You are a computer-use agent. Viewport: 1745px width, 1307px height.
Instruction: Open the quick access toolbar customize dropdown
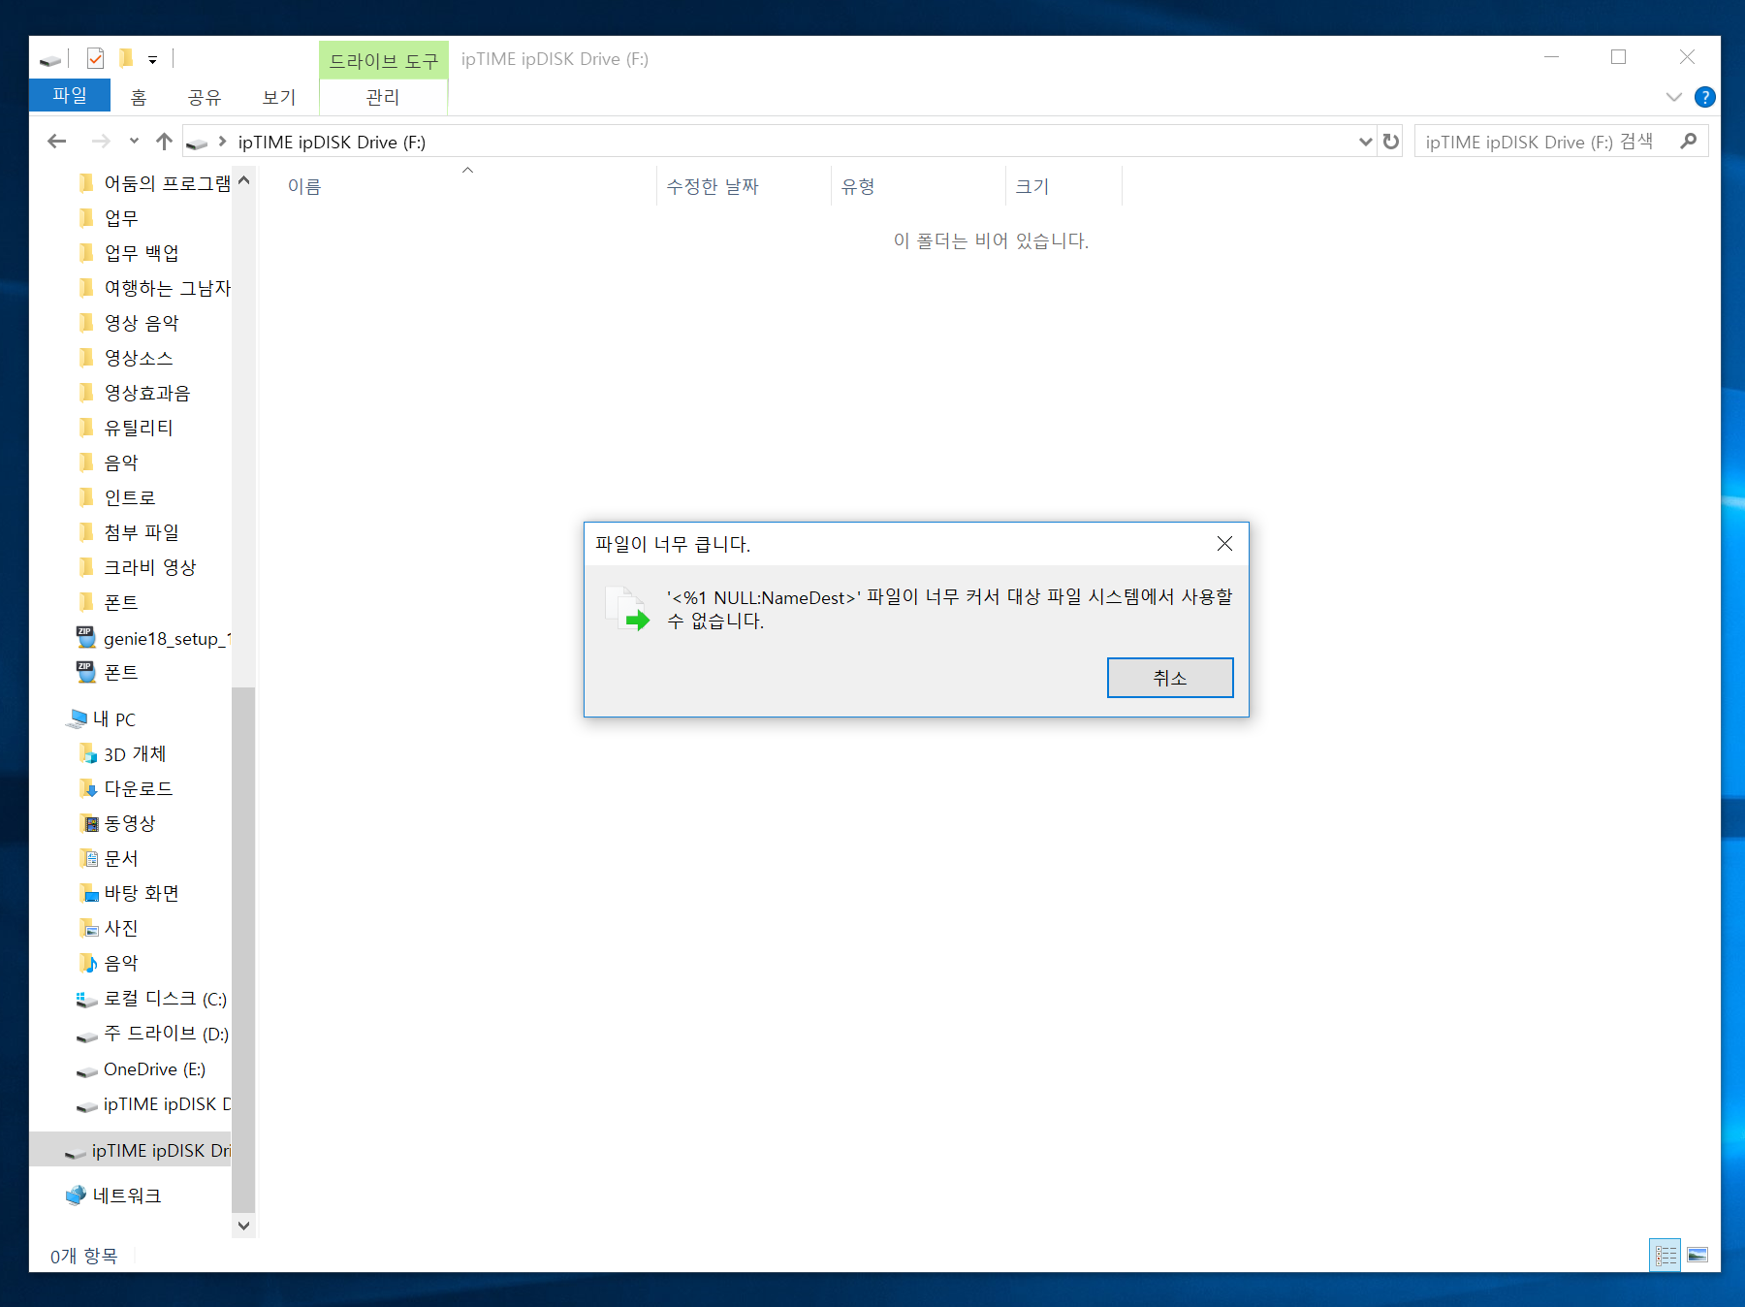click(x=152, y=60)
